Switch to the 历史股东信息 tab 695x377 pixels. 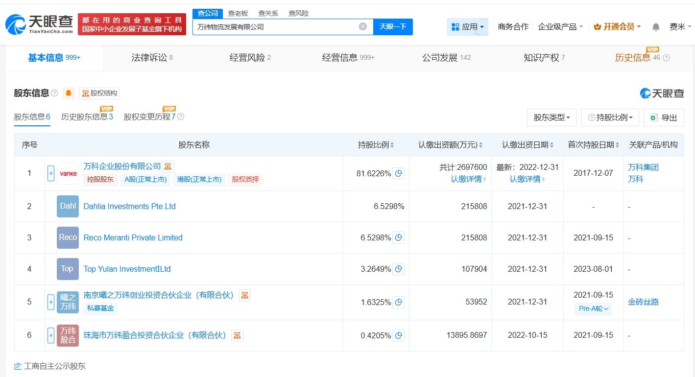click(x=87, y=117)
